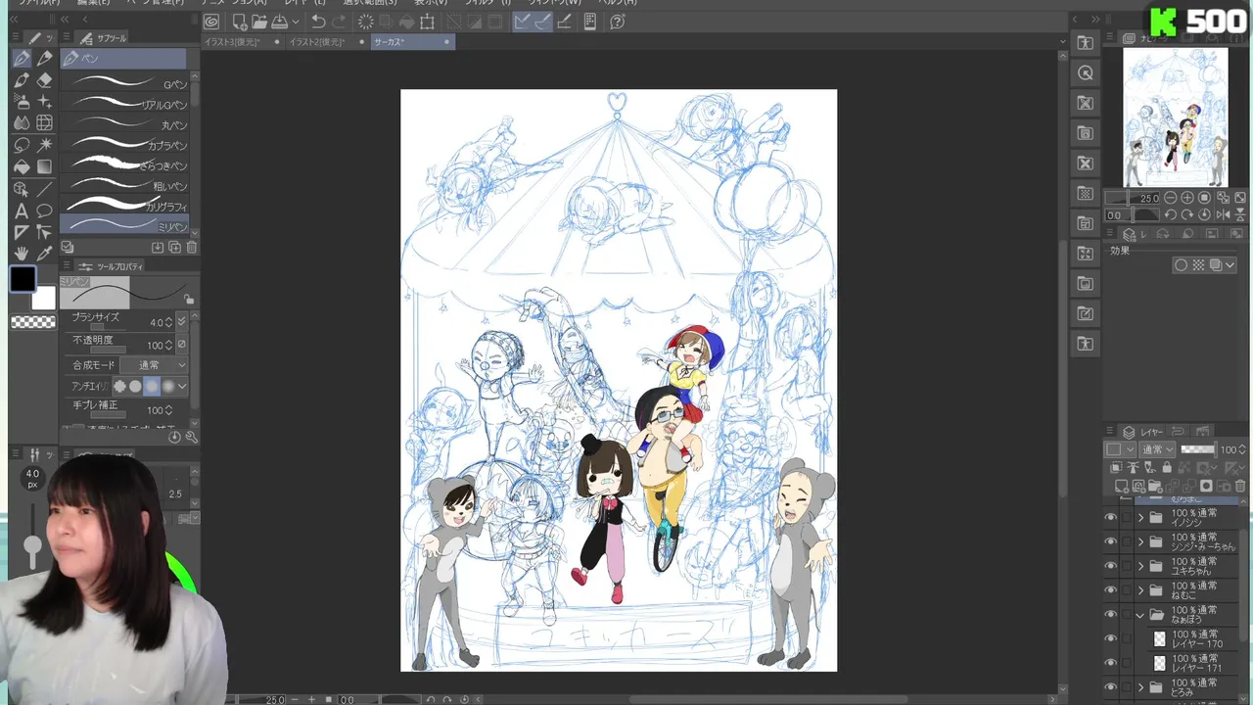Collapse the なぁぼう layer folder
This screenshot has width=1253, height=705.
pos(1140,615)
